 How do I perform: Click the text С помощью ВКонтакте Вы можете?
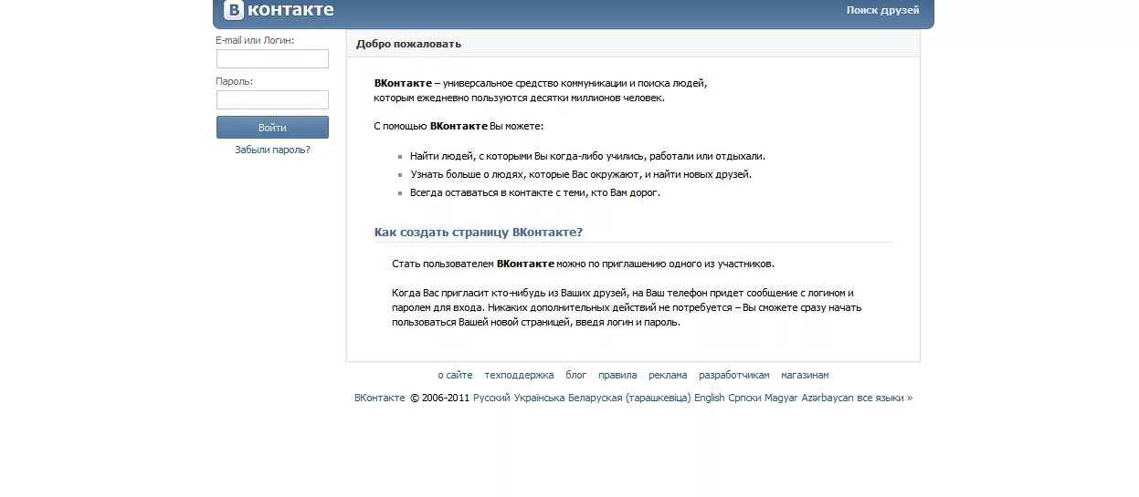click(459, 126)
